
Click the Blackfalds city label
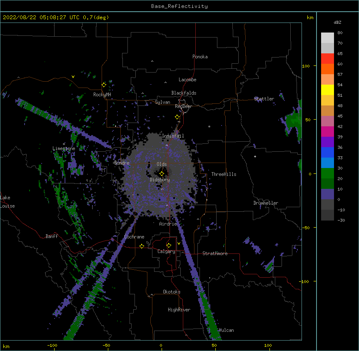point(184,93)
